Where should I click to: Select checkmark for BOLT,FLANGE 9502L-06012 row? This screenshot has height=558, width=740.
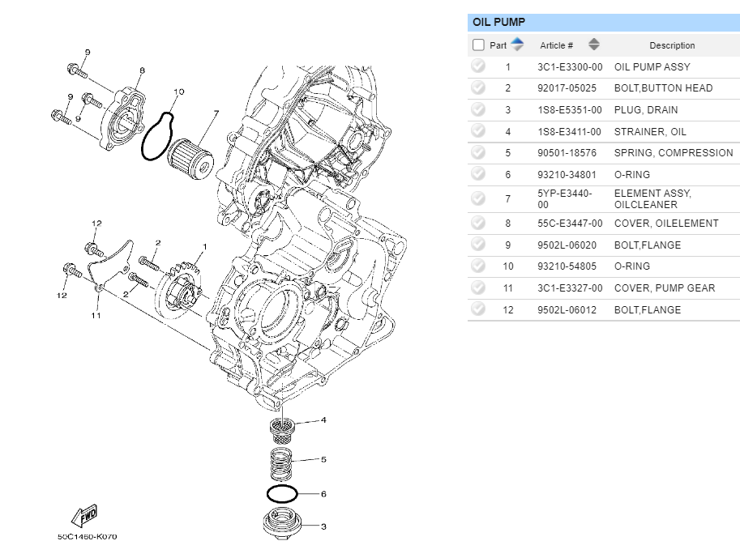pyautogui.click(x=478, y=309)
